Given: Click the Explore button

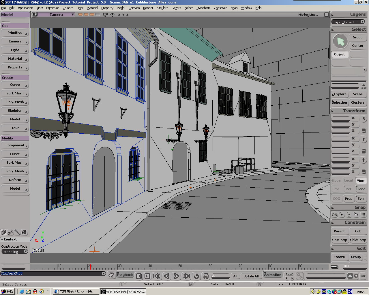Looking at the screenshot, I should coord(340,94).
